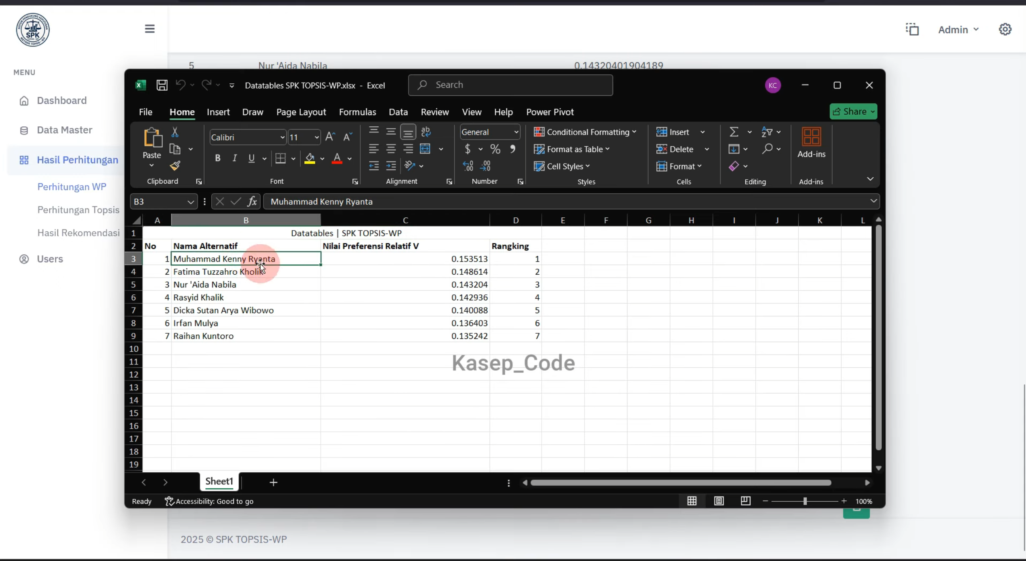
Task: Switch to the Data ribbon tab
Action: pyautogui.click(x=398, y=112)
